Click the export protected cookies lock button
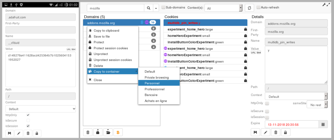This screenshot has height=140, width=334. pos(98,132)
